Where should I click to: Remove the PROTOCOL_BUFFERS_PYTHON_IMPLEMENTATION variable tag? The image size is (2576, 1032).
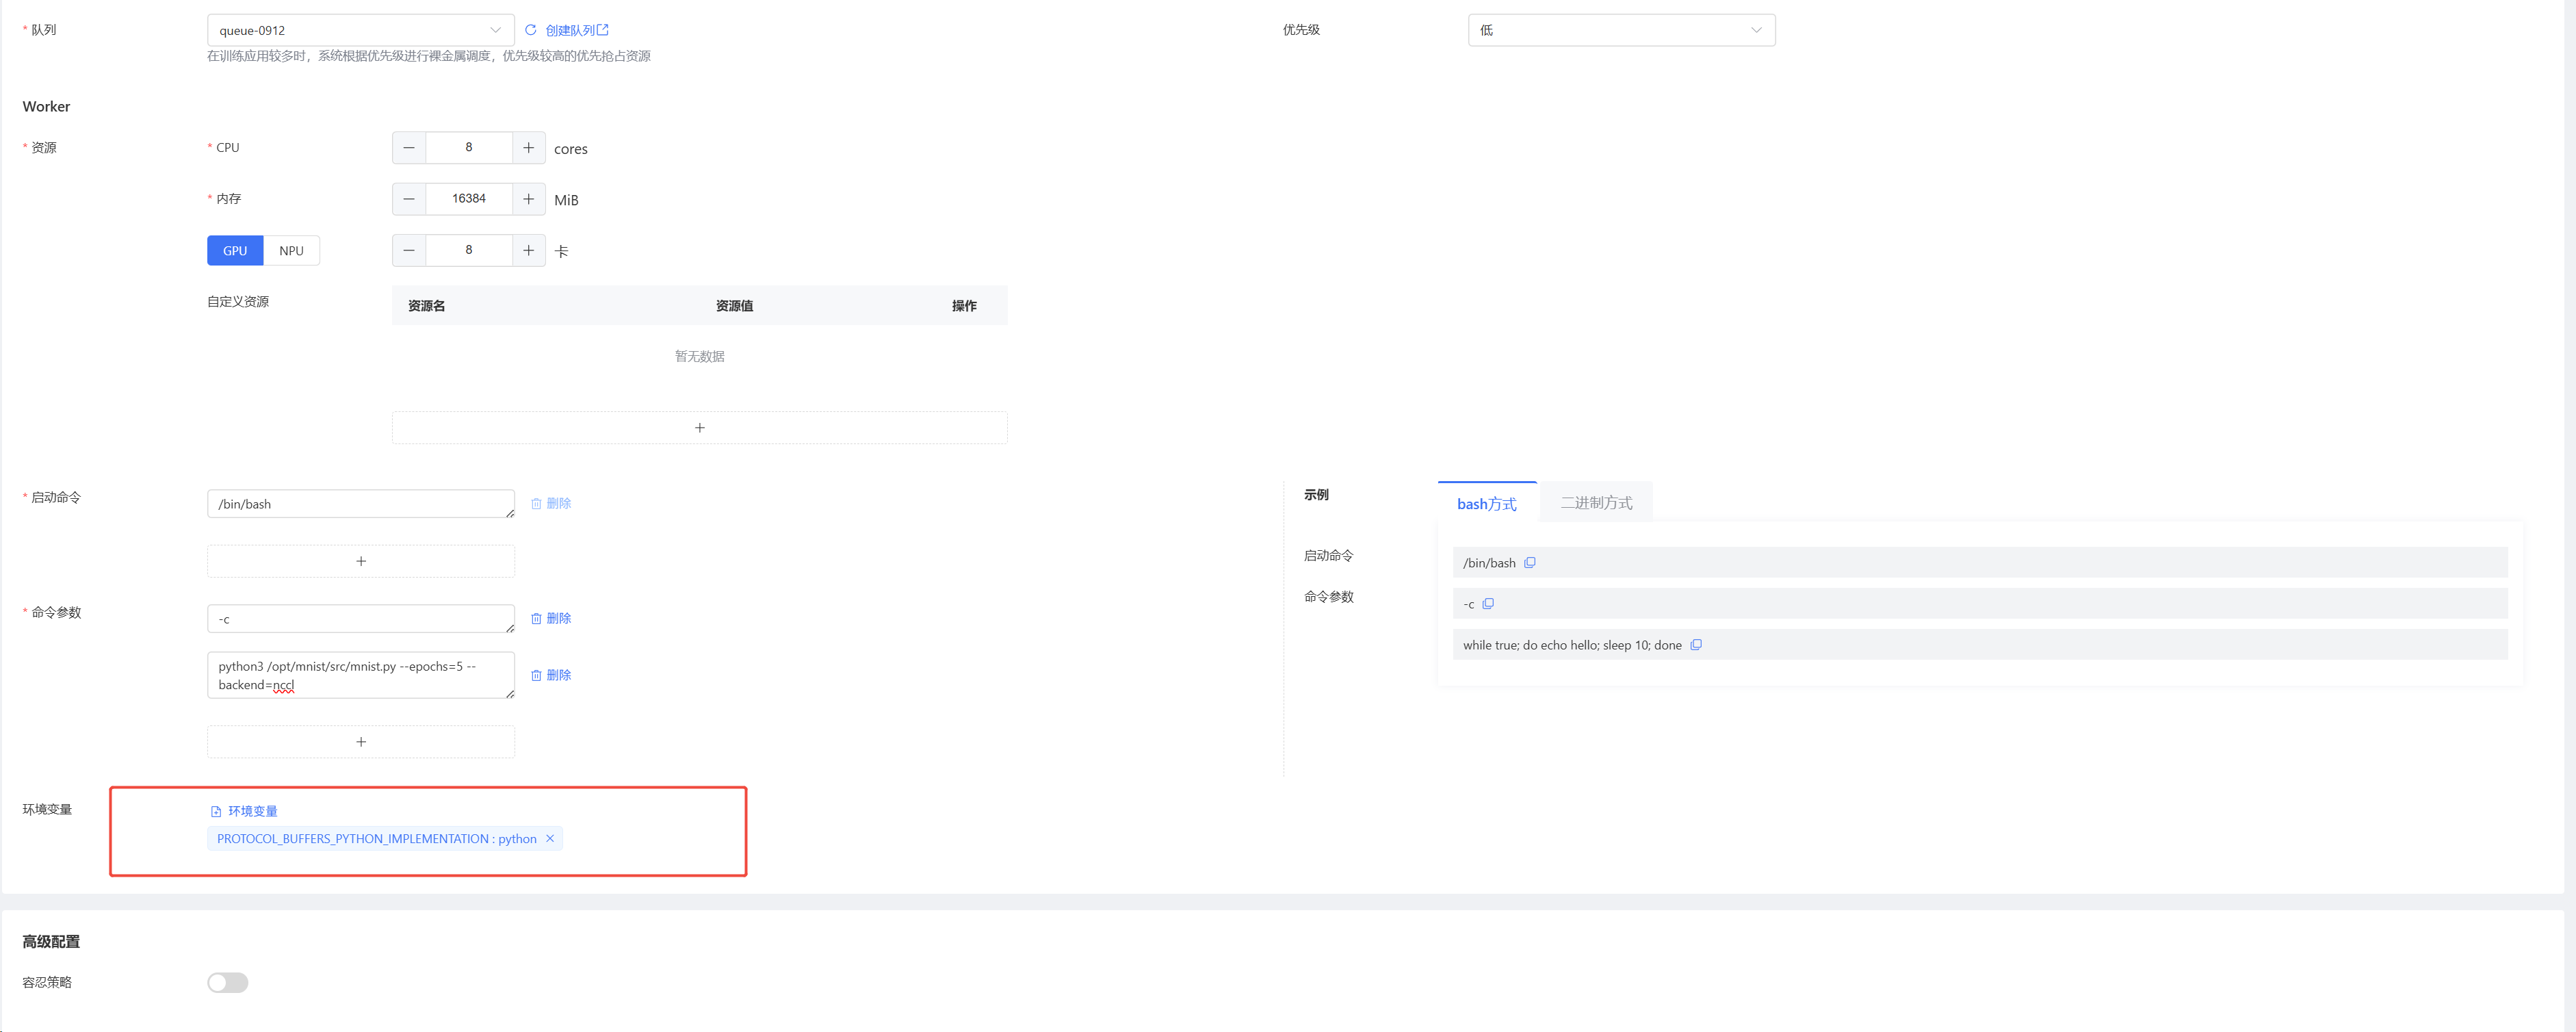[x=550, y=838]
